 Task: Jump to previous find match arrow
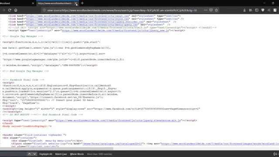(29, 154)
